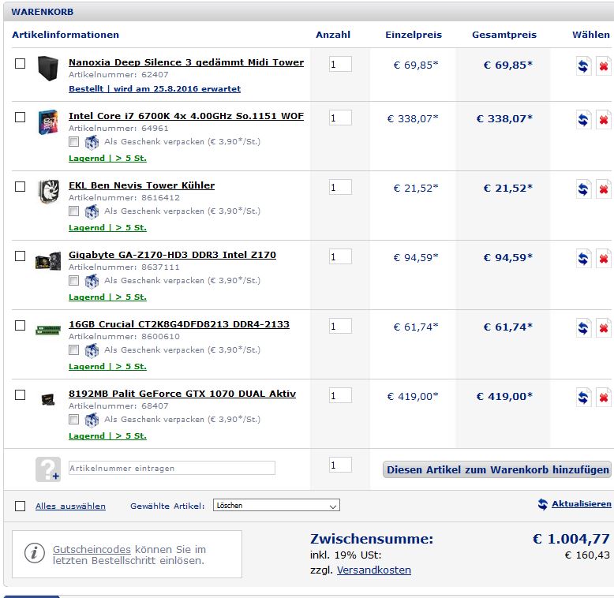This screenshot has height=598, width=614.
Task: Click Lagernd status under Palit GTX 1070
Action: tap(107, 436)
